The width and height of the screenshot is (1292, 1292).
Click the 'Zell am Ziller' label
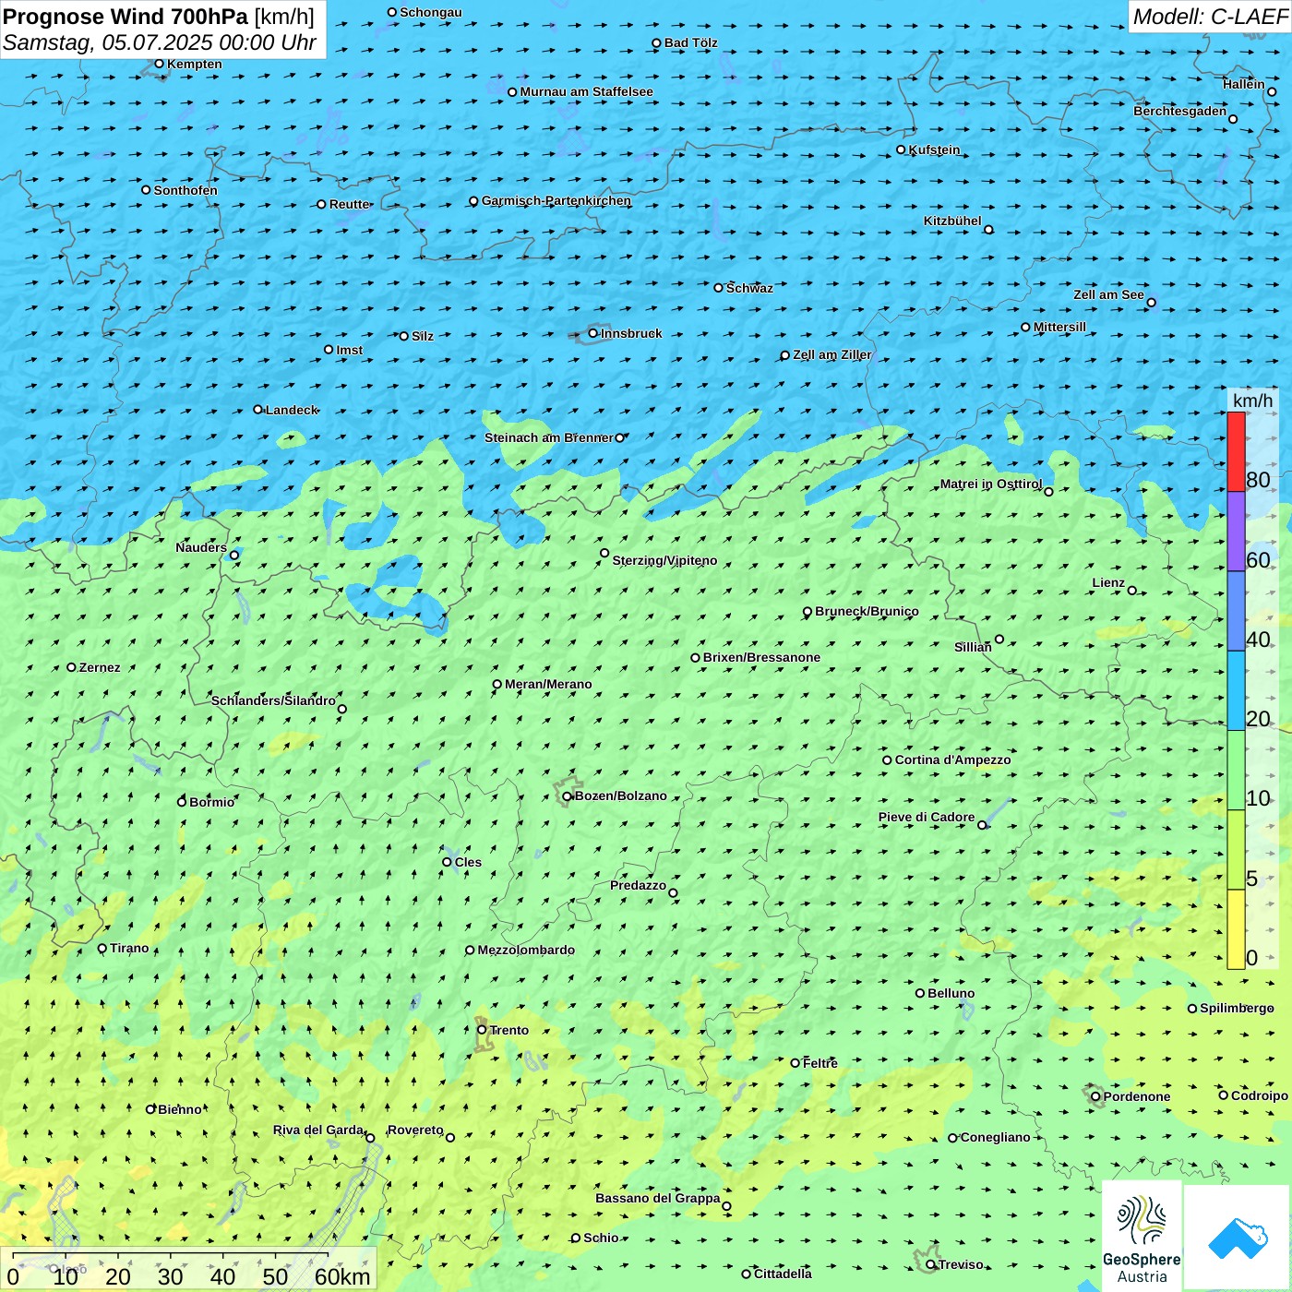coord(832,354)
